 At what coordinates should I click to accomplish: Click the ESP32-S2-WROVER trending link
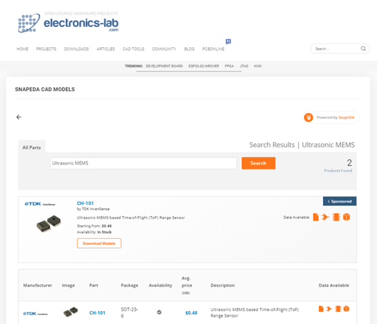[x=203, y=66]
